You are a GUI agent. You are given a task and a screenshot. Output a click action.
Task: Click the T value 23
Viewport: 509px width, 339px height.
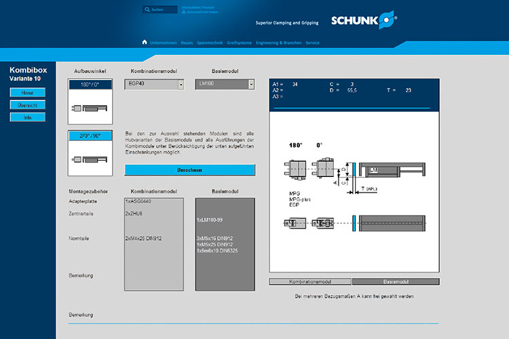pyautogui.click(x=409, y=90)
